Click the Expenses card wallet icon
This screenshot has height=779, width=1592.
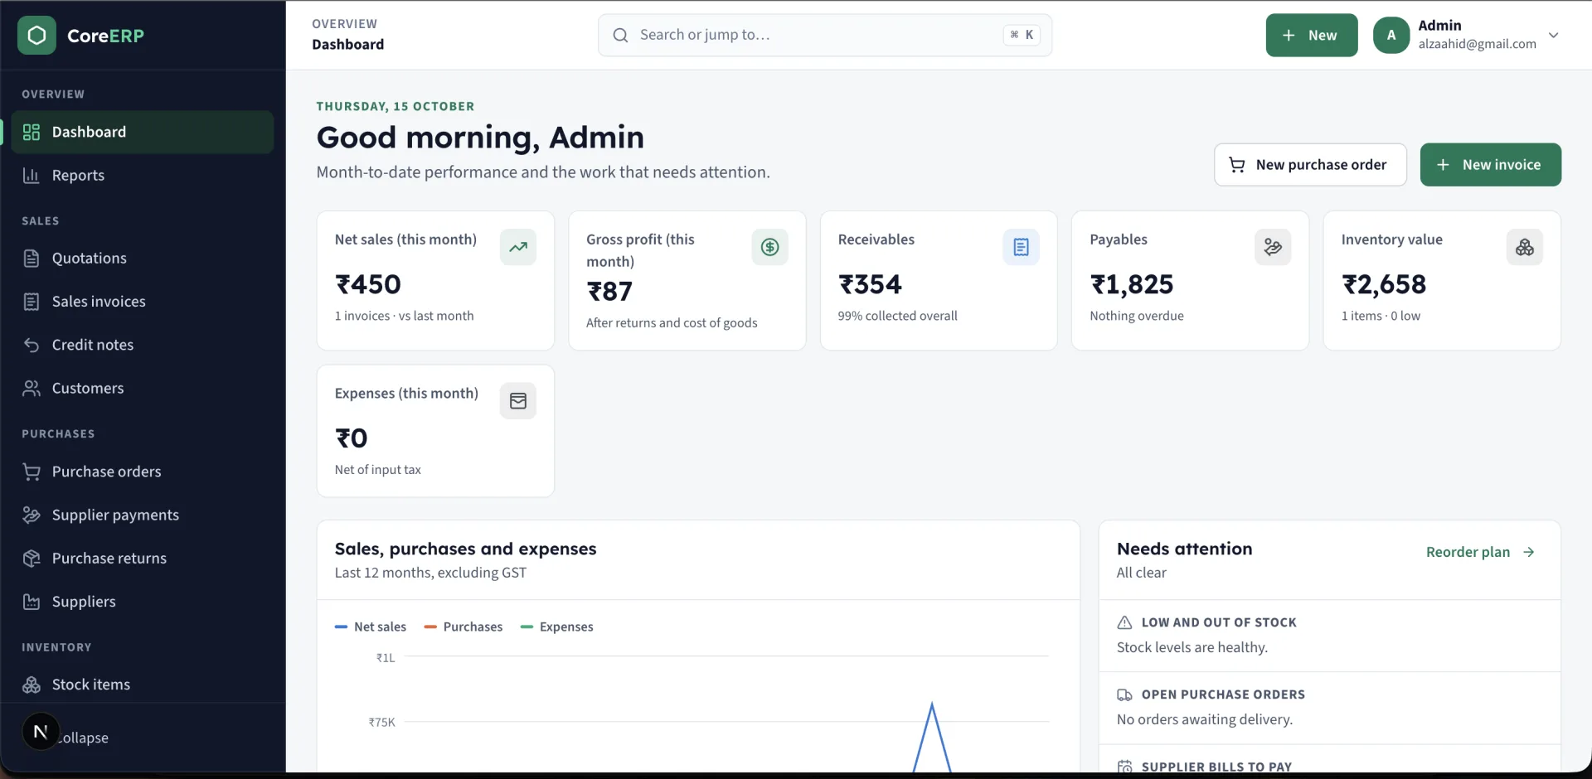coord(518,401)
